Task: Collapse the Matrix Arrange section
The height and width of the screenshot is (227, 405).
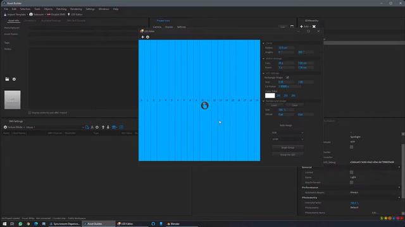Action: (x=264, y=59)
